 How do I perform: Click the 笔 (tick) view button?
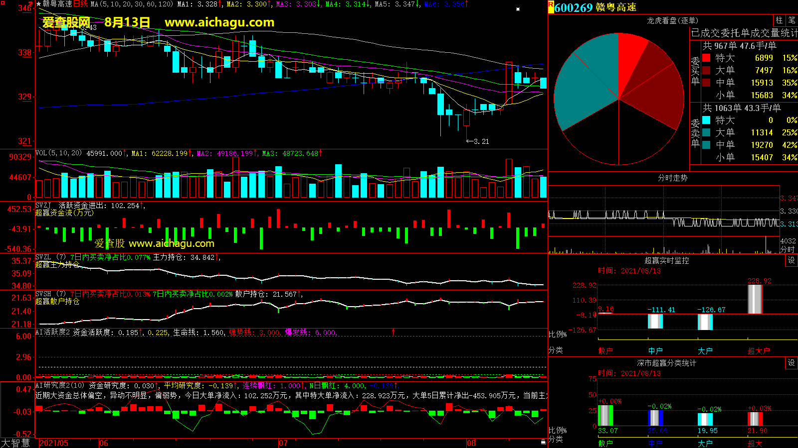pos(792,20)
